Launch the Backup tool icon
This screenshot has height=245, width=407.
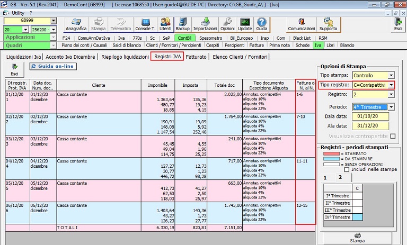pos(183,25)
